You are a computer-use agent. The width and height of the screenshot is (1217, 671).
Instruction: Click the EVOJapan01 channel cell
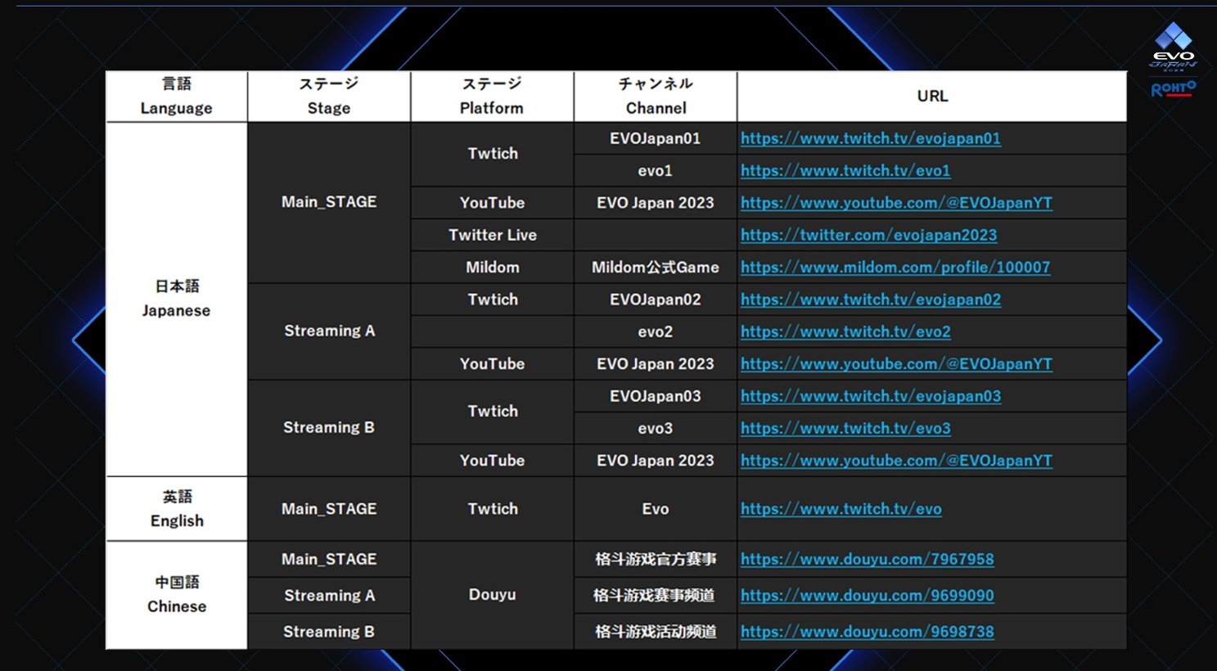656,138
